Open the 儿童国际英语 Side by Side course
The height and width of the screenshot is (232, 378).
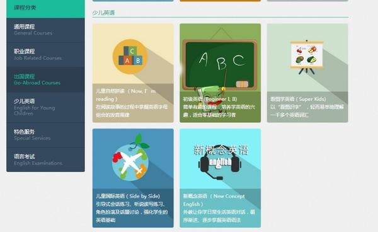(x=128, y=196)
